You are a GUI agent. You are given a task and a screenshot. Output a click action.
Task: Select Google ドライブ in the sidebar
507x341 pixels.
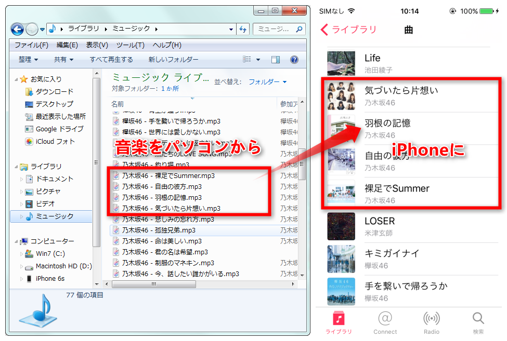[54, 129]
